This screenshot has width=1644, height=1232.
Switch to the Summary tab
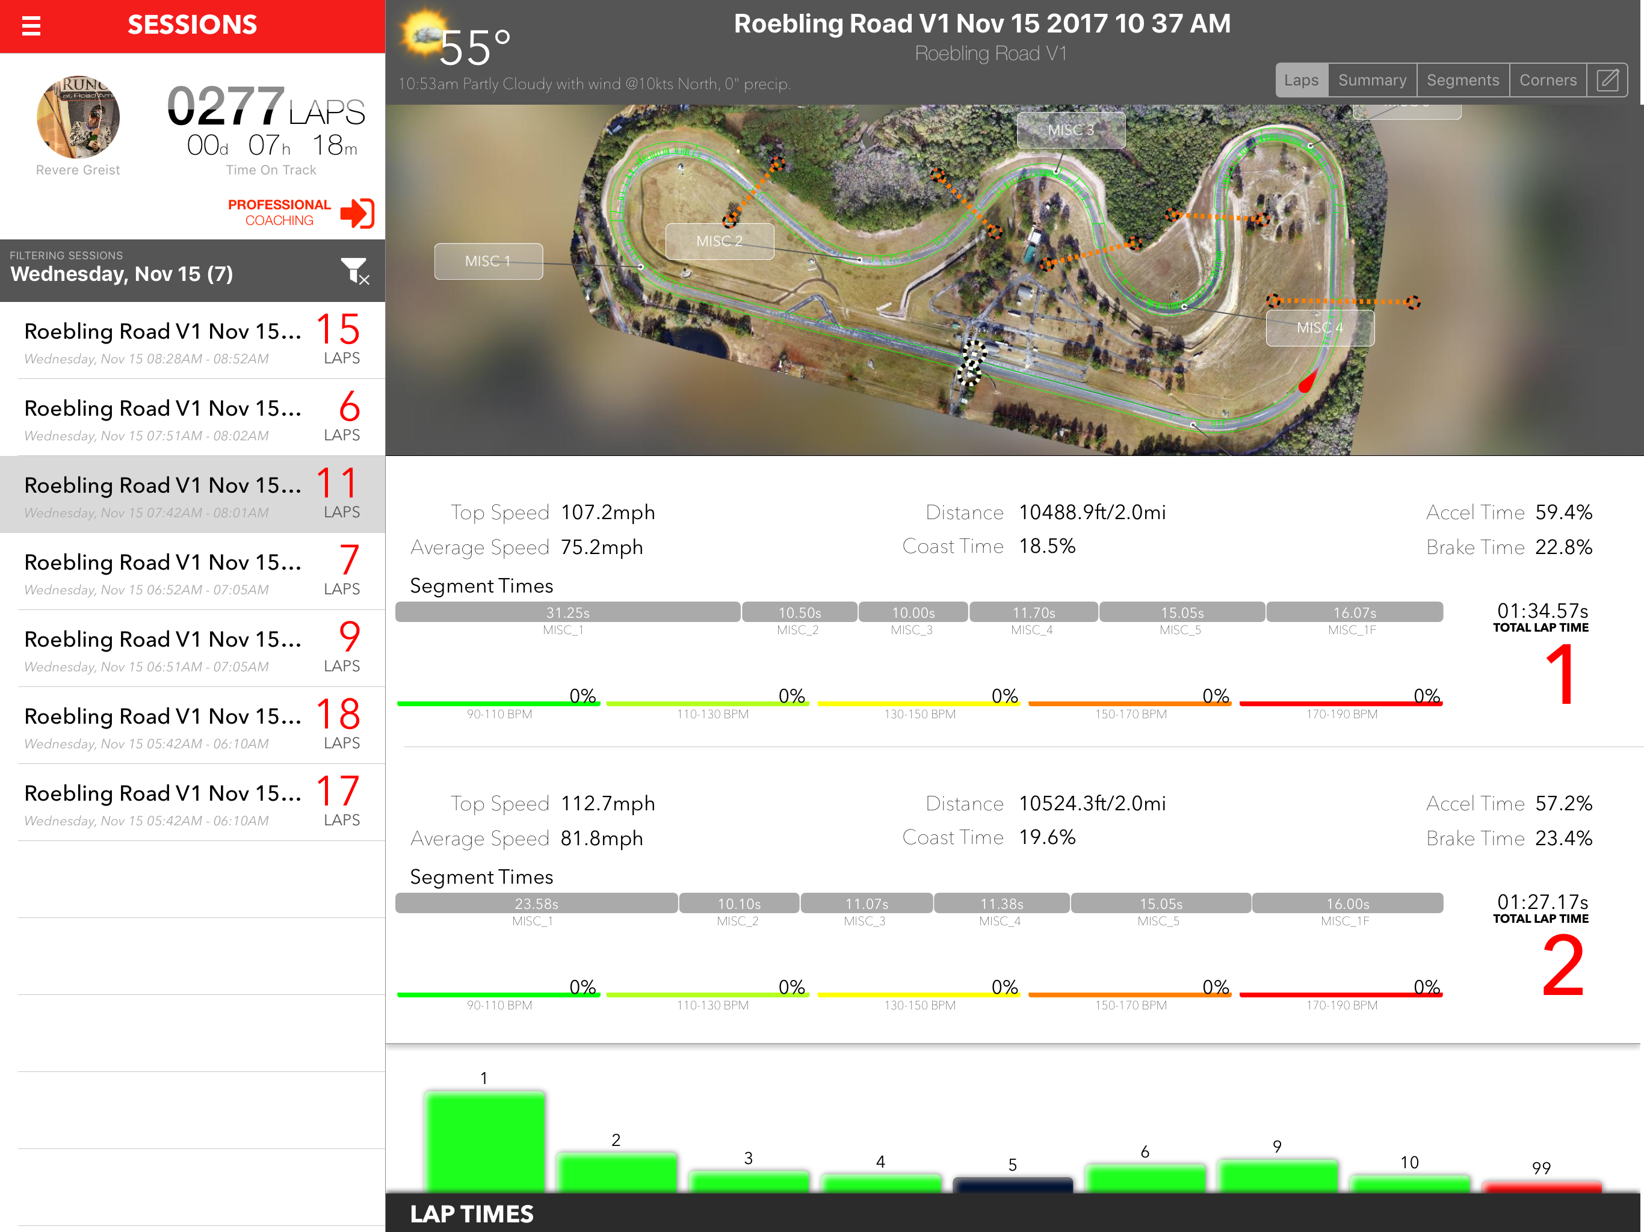pyautogui.click(x=1371, y=80)
